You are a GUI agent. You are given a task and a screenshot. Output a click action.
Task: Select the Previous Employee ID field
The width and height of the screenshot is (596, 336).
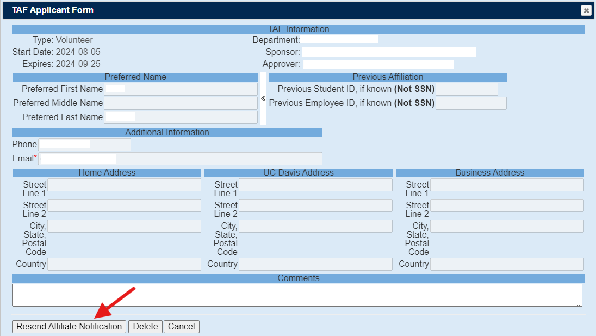pos(471,103)
